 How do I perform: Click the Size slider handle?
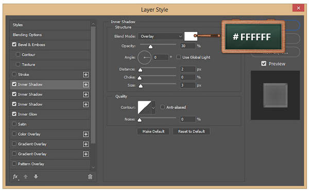coord(141,86)
